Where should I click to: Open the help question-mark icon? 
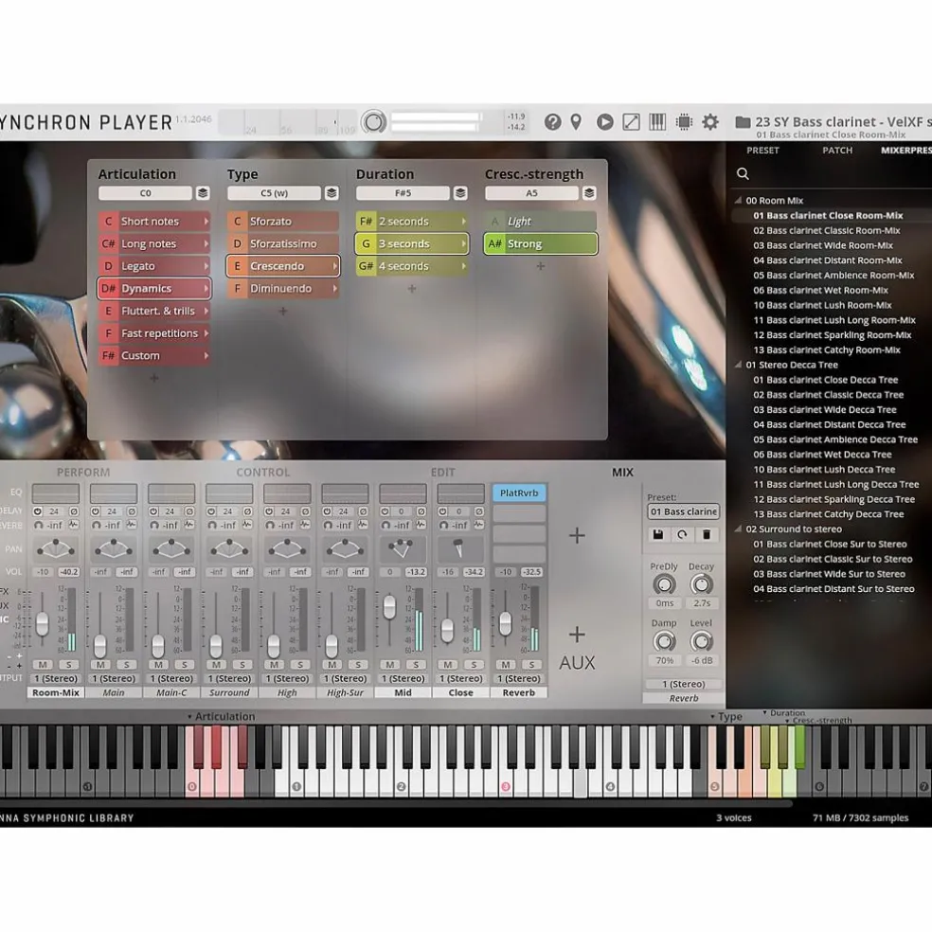[553, 122]
